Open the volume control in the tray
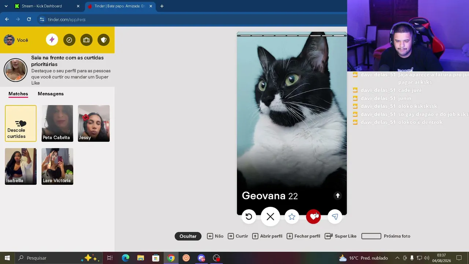The image size is (469, 264). coord(426,258)
